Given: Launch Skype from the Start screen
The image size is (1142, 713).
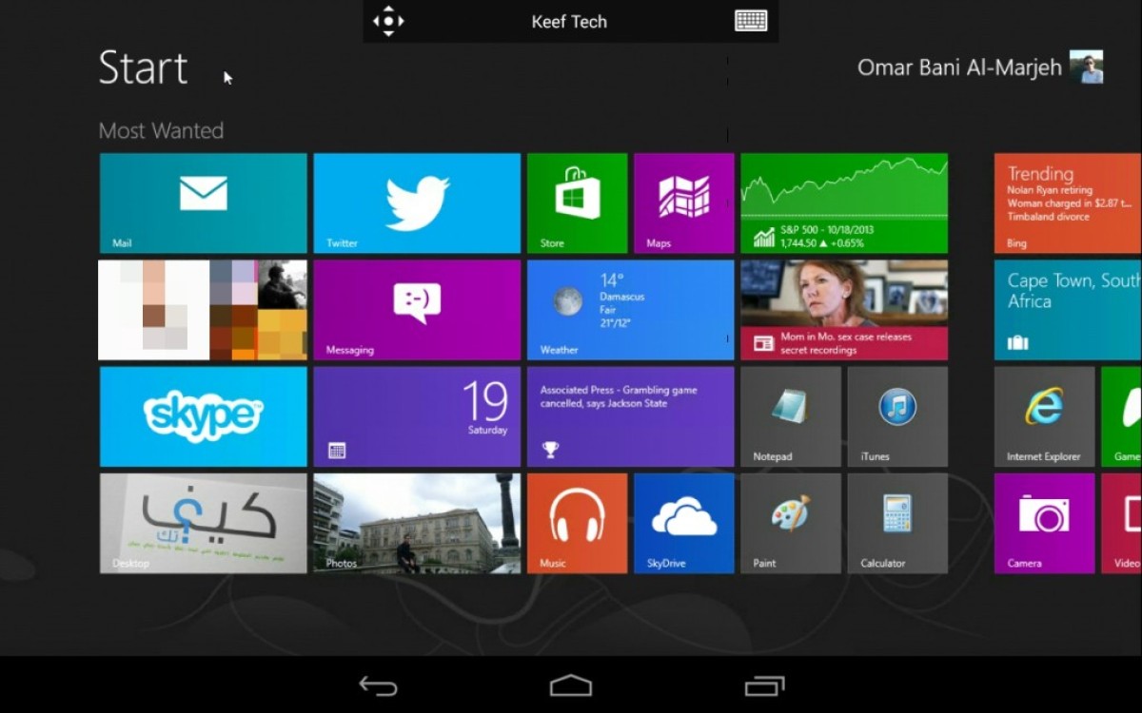Looking at the screenshot, I should pyautogui.click(x=203, y=416).
